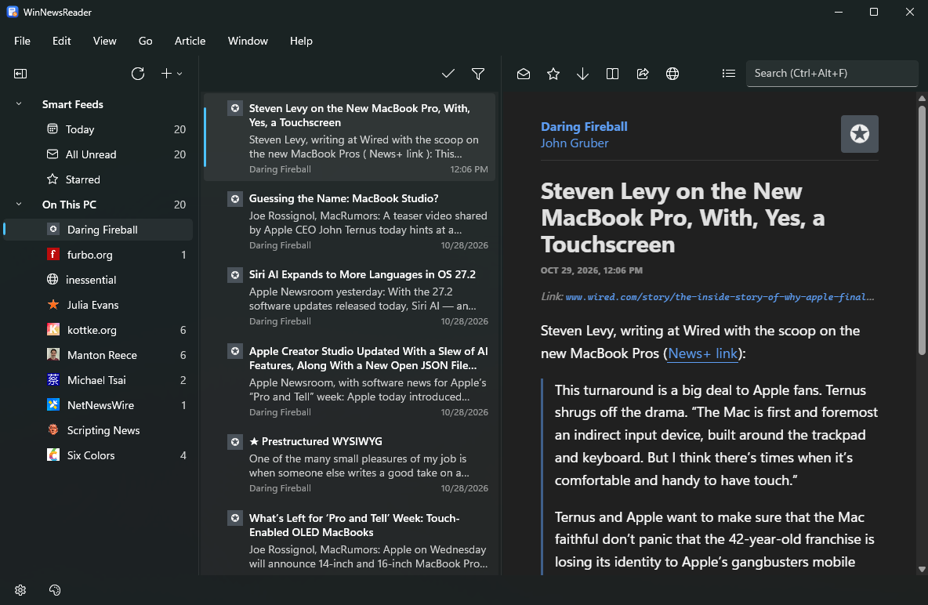Open article in browser globe icon
Viewport: 928px width, 605px height.
coord(672,74)
